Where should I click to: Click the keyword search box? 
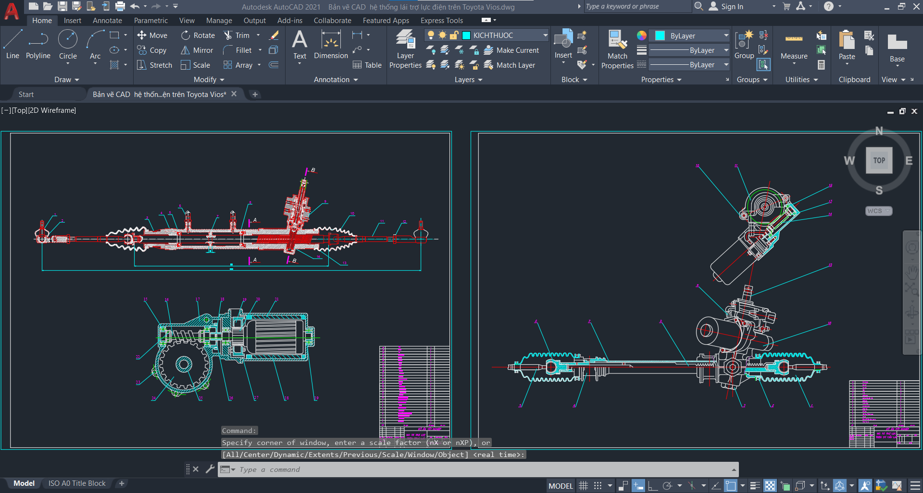pos(637,6)
